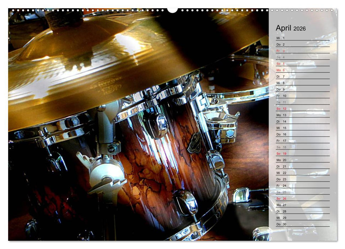This screenshot has width=345, height=249.
Task: Click the April 2026 month heading
Action: [x=291, y=28]
